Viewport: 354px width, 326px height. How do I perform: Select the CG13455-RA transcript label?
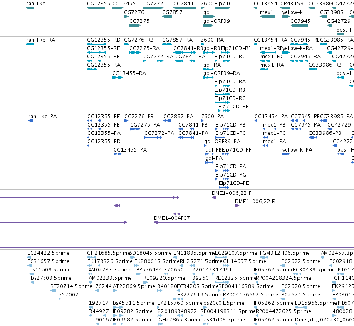pos(129,73)
